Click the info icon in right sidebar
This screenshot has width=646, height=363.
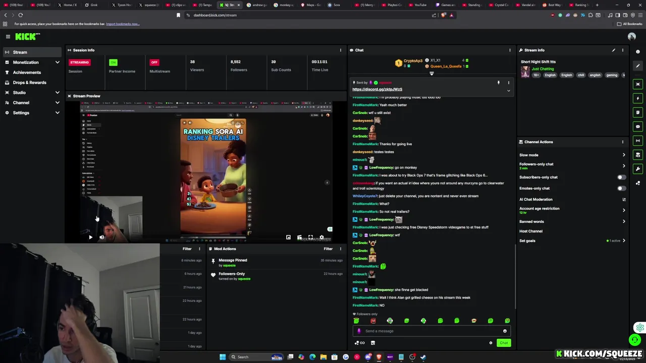(x=638, y=51)
